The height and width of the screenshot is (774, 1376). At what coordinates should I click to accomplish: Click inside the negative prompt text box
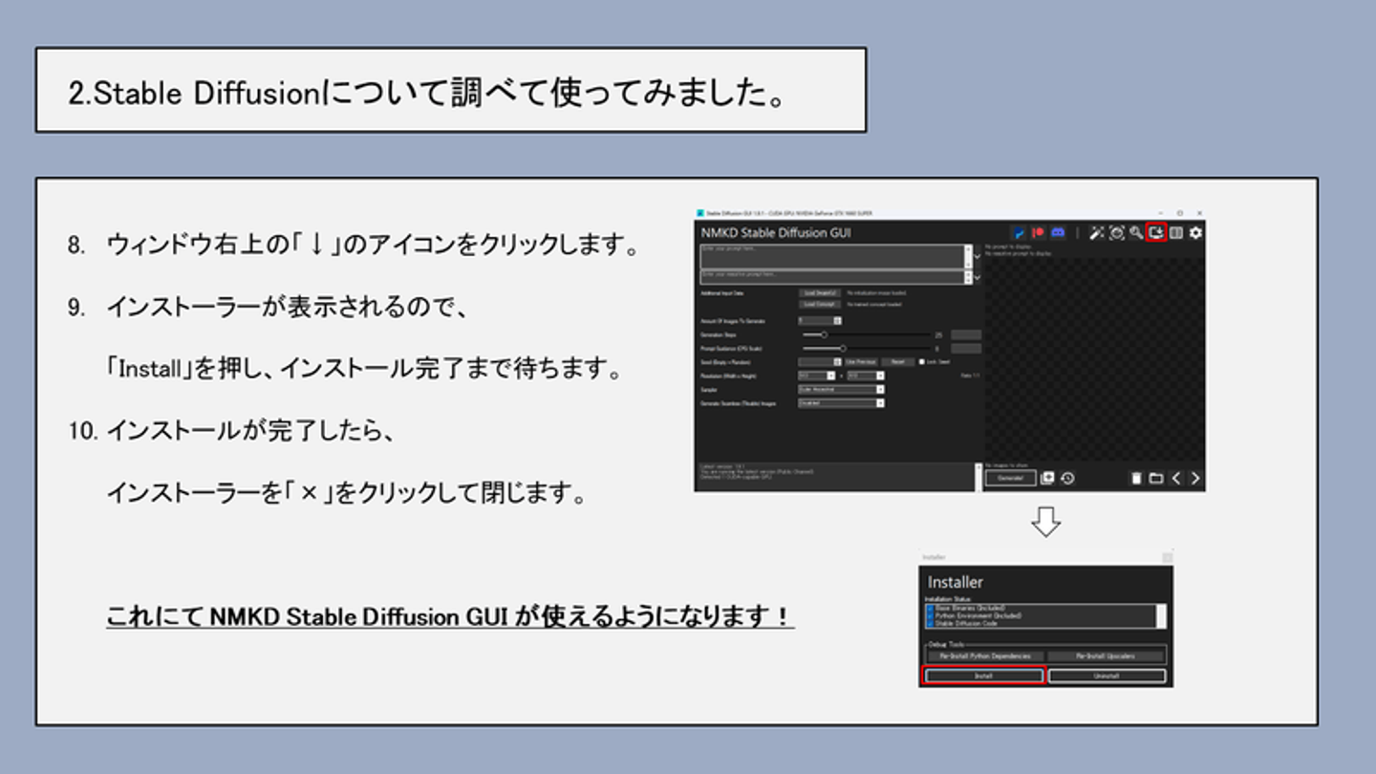click(x=831, y=277)
